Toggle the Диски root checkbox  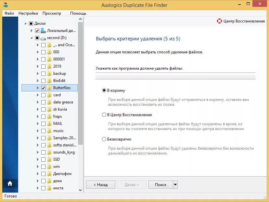pyautogui.click(x=31, y=23)
